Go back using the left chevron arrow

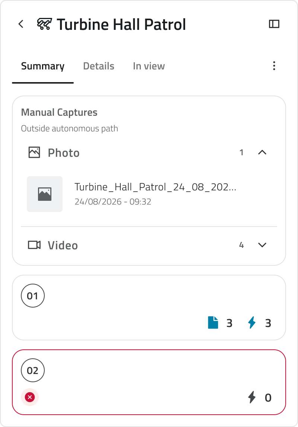21,24
